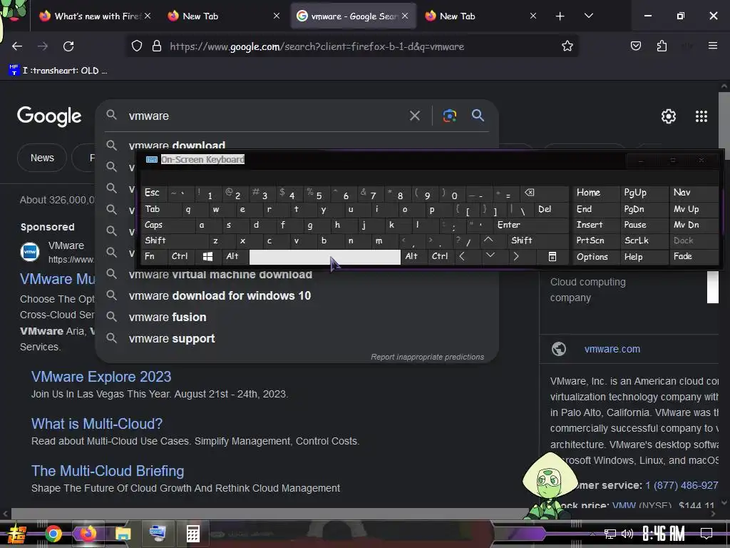Click the horizontal scrollbar at page bottom

point(270,514)
